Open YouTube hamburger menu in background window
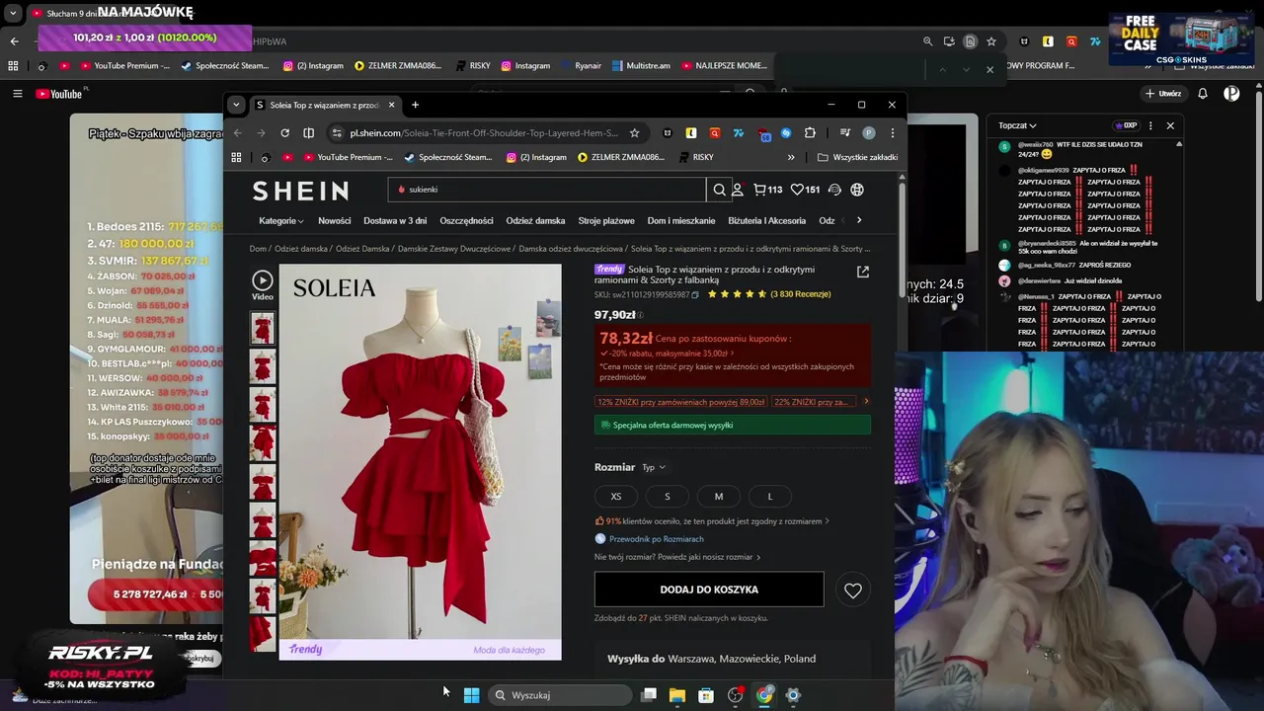The image size is (1264, 711). [17, 94]
